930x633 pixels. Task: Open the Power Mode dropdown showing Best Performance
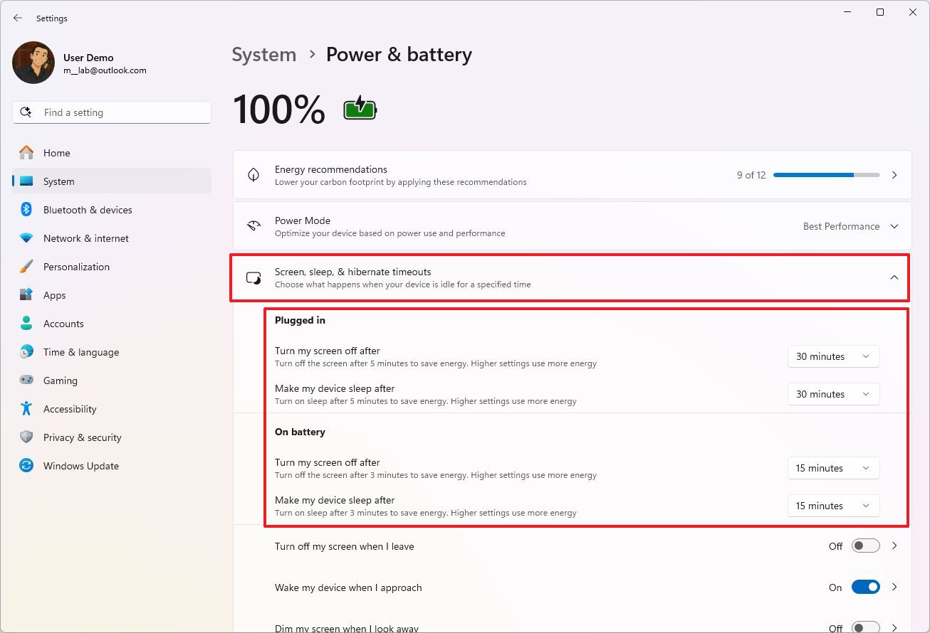coord(851,225)
